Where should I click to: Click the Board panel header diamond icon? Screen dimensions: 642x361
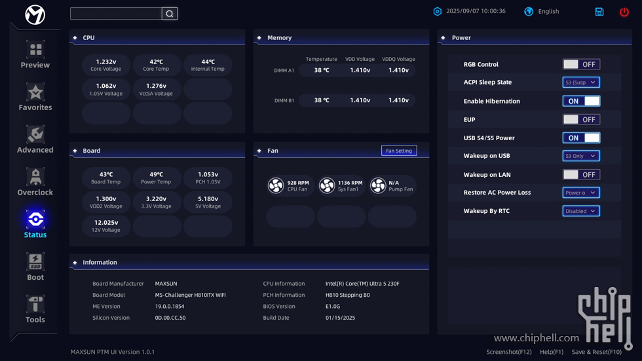pos(75,151)
